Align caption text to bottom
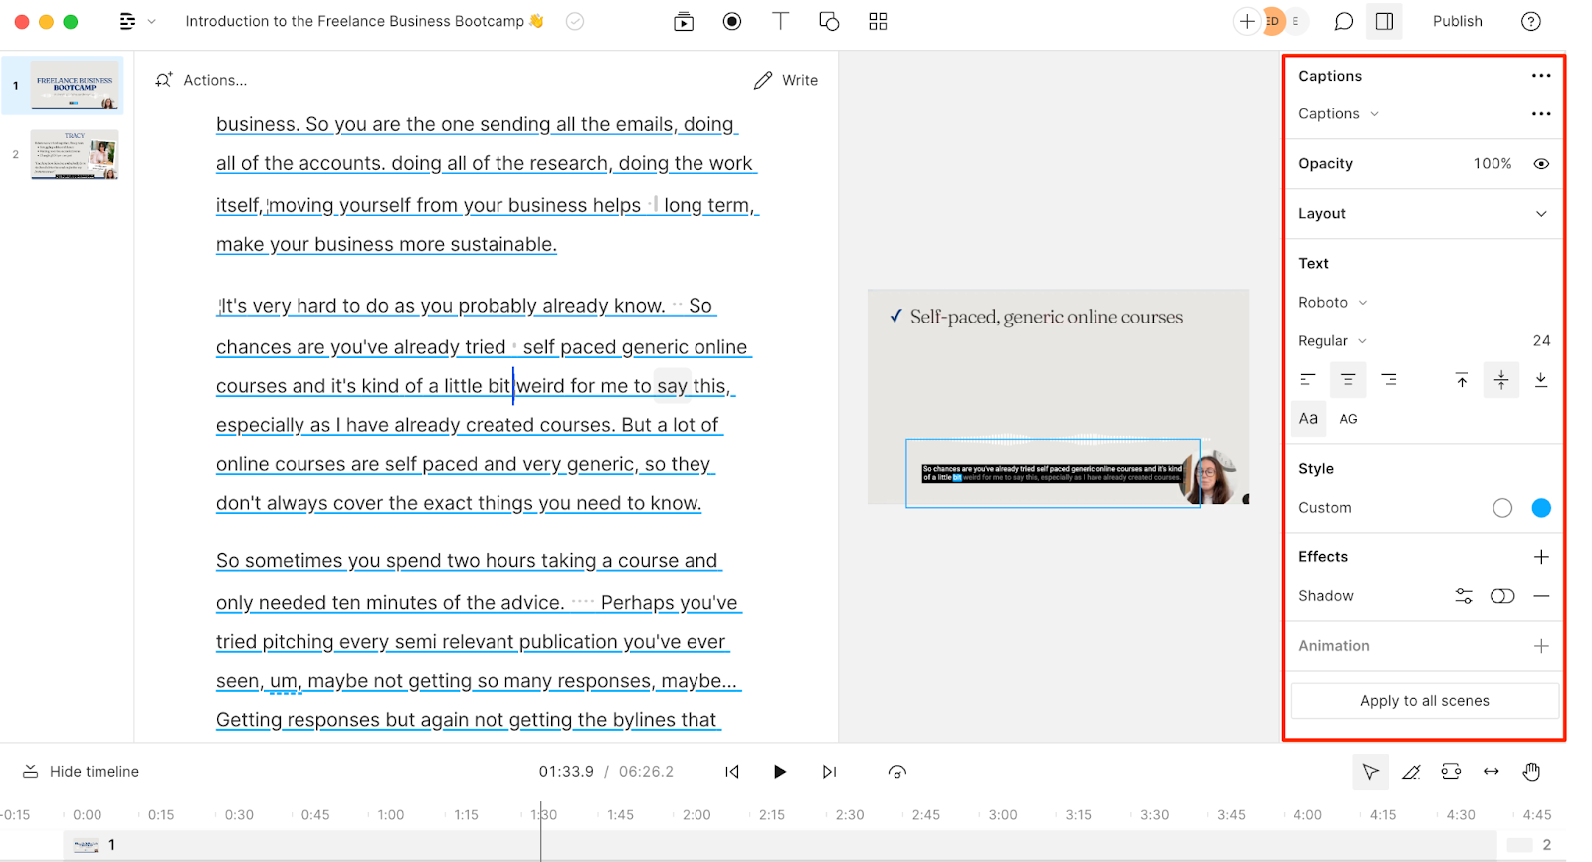 click(x=1541, y=380)
